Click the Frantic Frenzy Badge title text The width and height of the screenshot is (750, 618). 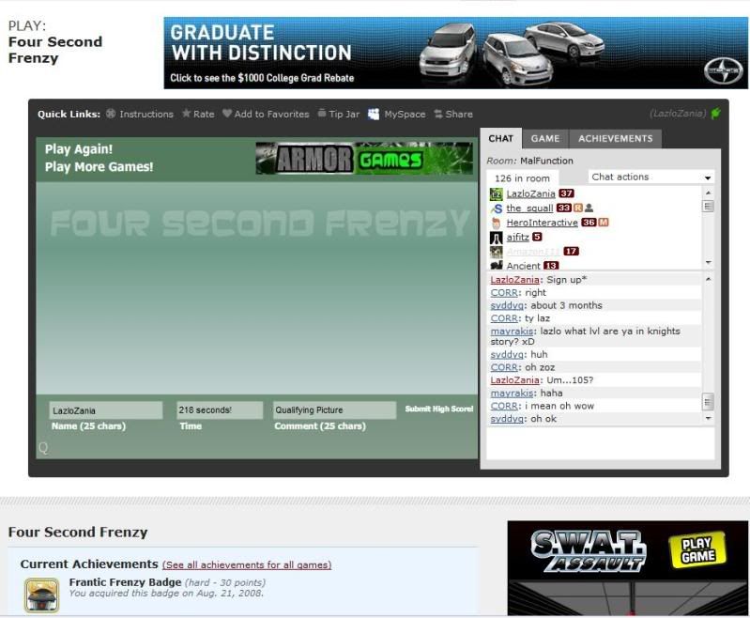(126, 582)
